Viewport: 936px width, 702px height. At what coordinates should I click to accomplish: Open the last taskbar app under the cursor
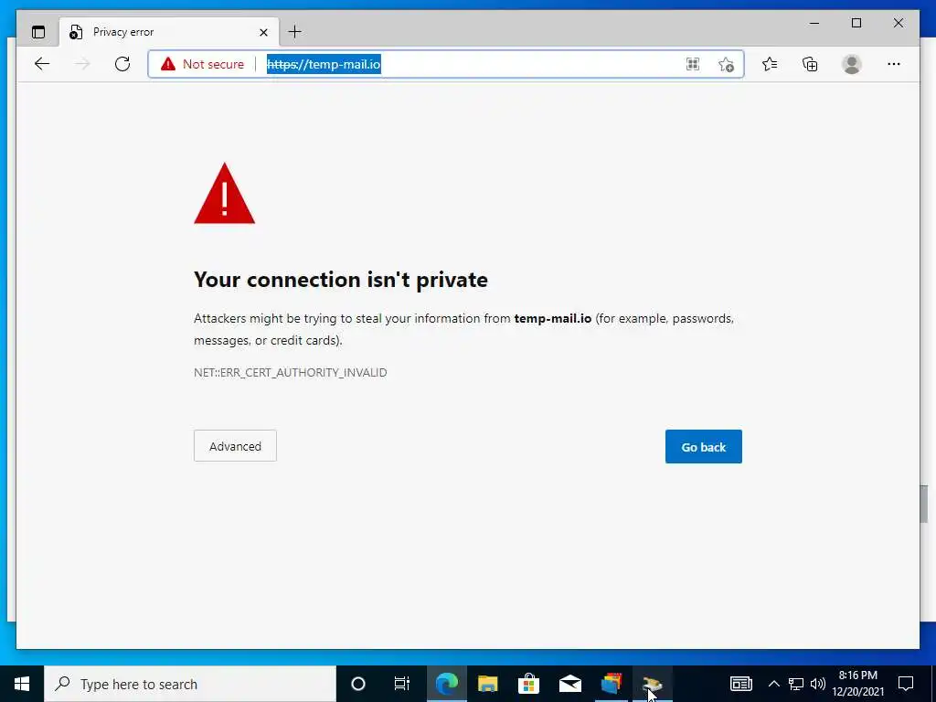pos(653,684)
